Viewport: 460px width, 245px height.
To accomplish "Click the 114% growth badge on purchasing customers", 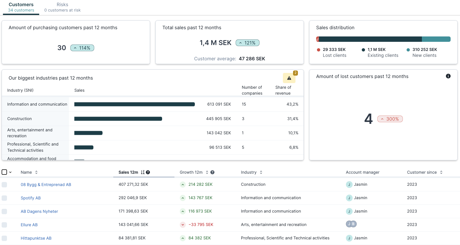I will coord(82,48).
